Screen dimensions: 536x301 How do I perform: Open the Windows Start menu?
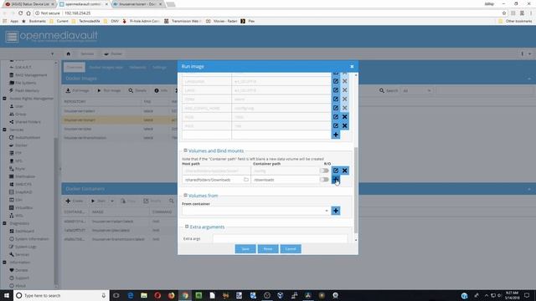(7, 295)
